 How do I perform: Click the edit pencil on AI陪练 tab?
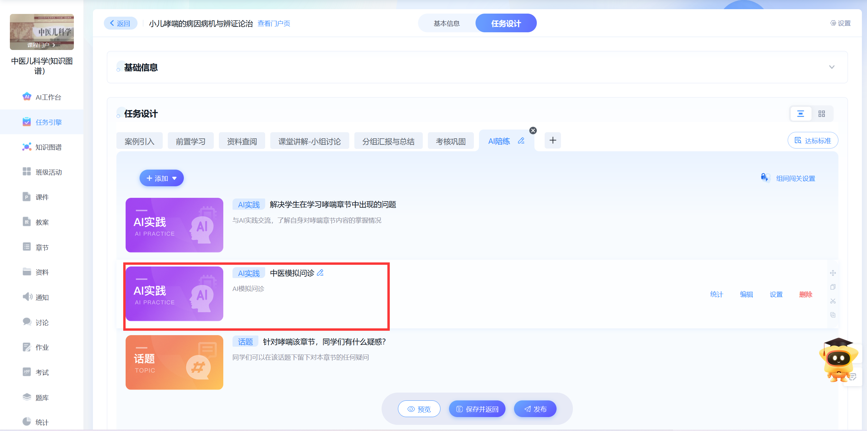[521, 141]
